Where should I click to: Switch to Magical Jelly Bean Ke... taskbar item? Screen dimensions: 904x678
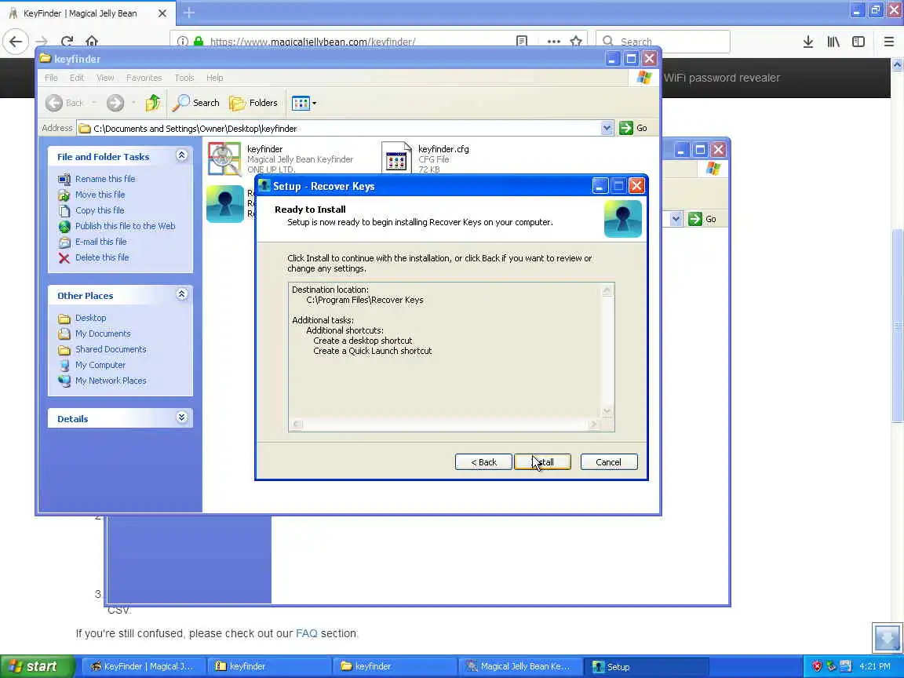coord(520,666)
